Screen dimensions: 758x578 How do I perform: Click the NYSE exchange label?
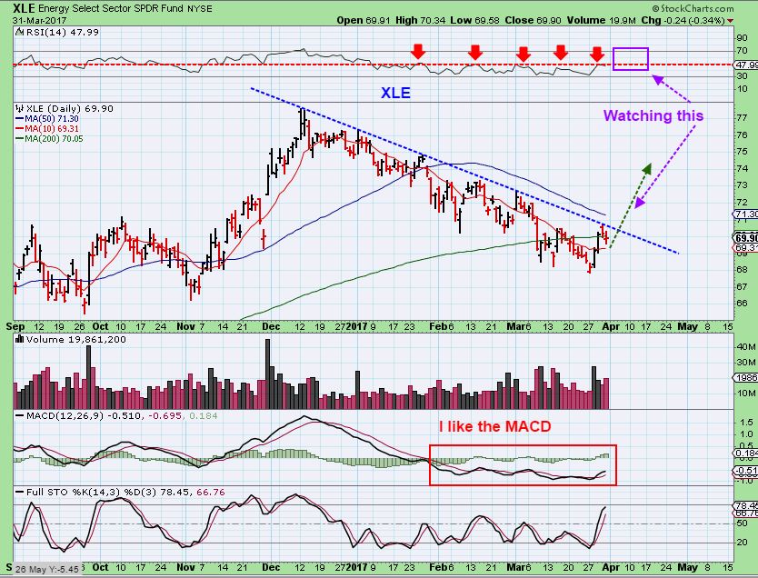[x=199, y=9]
